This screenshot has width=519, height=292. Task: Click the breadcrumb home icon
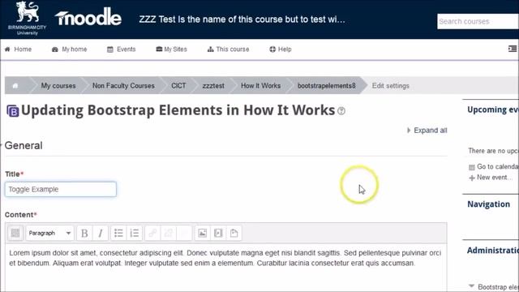[x=15, y=86]
